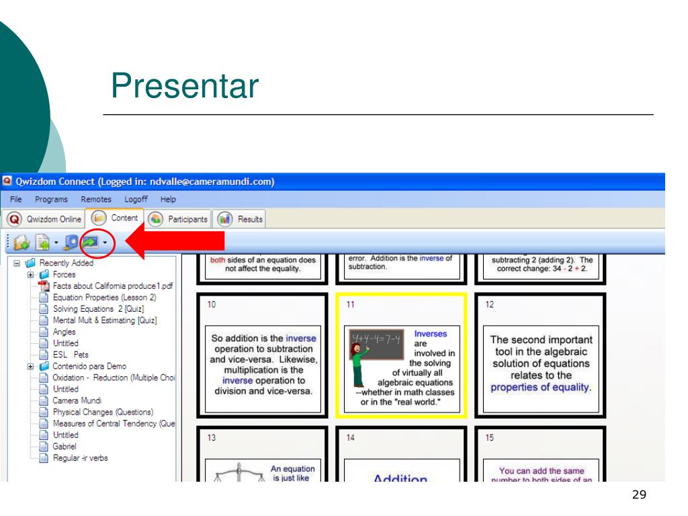Open the File menu
Viewport: 688px width, 516px height.
tap(16, 199)
